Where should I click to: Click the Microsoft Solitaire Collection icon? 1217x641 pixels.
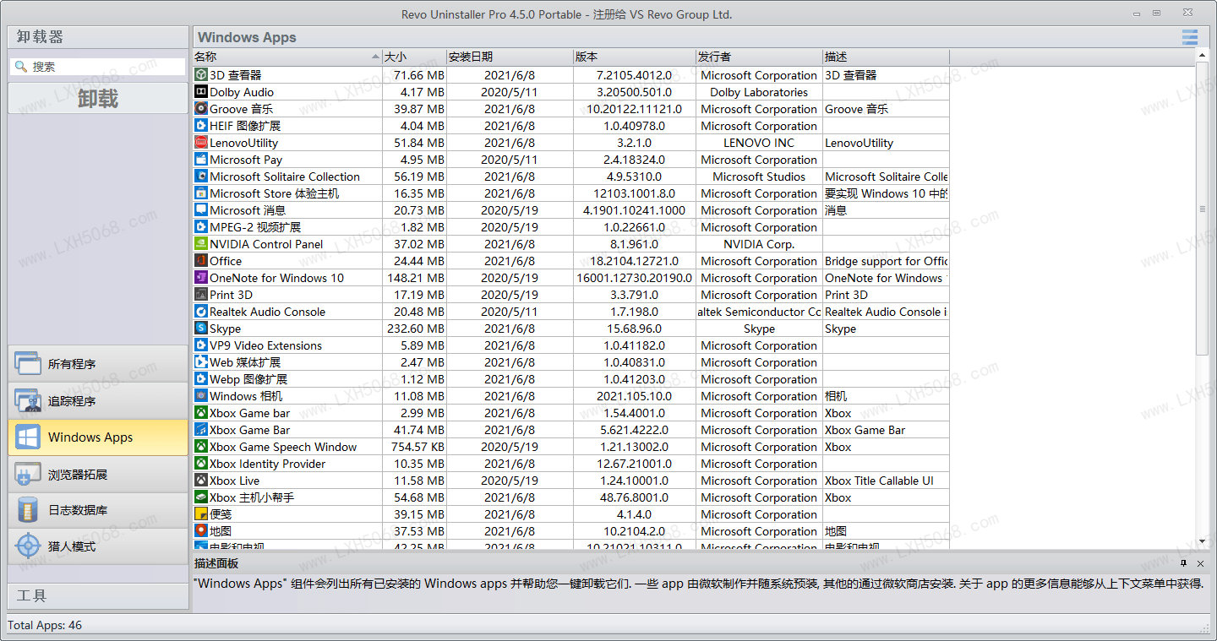(201, 177)
